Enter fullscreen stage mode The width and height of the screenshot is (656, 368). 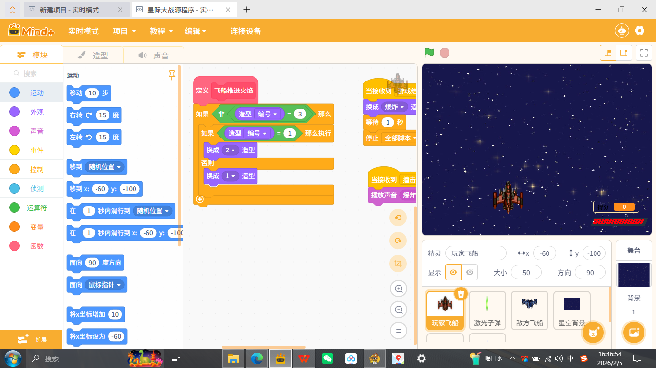(644, 53)
